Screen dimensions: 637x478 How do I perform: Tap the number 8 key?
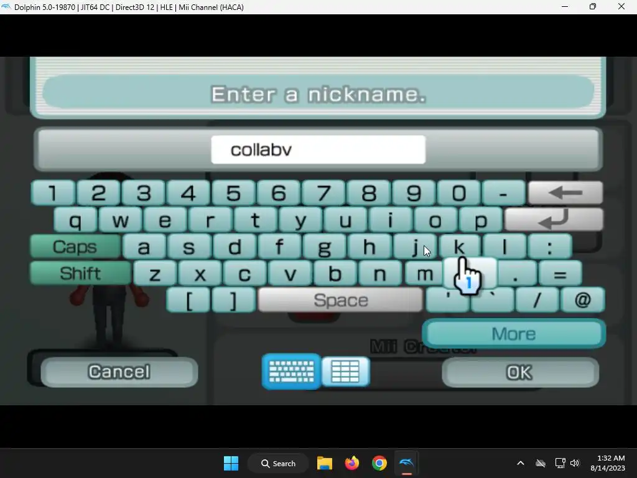(x=369, y=193)
